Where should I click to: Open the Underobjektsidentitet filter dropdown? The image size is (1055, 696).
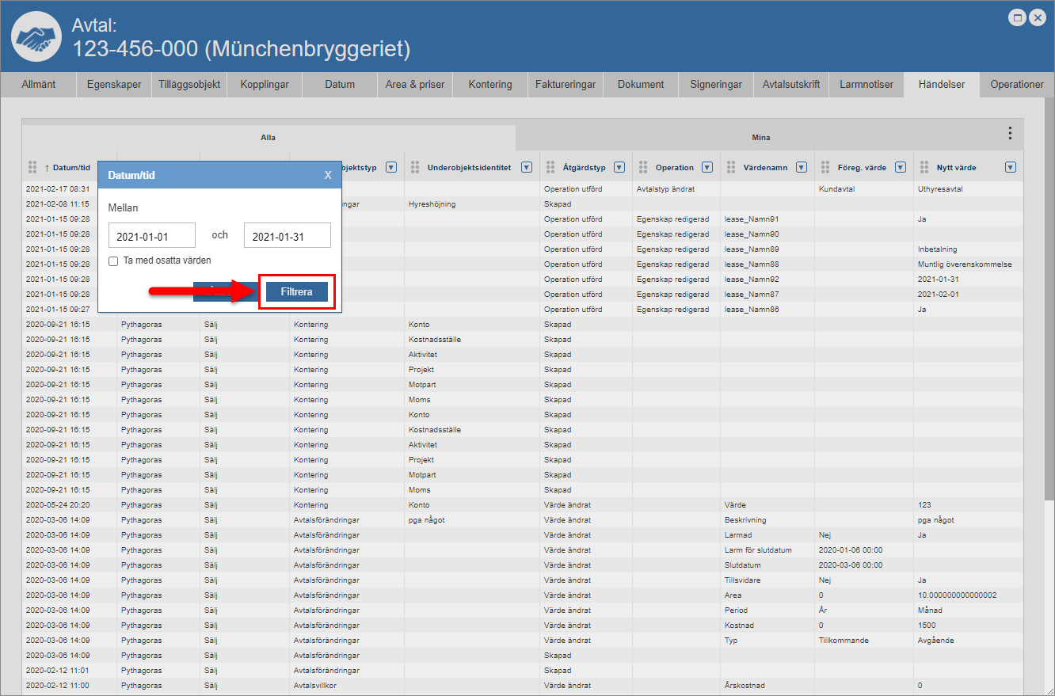click(527, 167)
